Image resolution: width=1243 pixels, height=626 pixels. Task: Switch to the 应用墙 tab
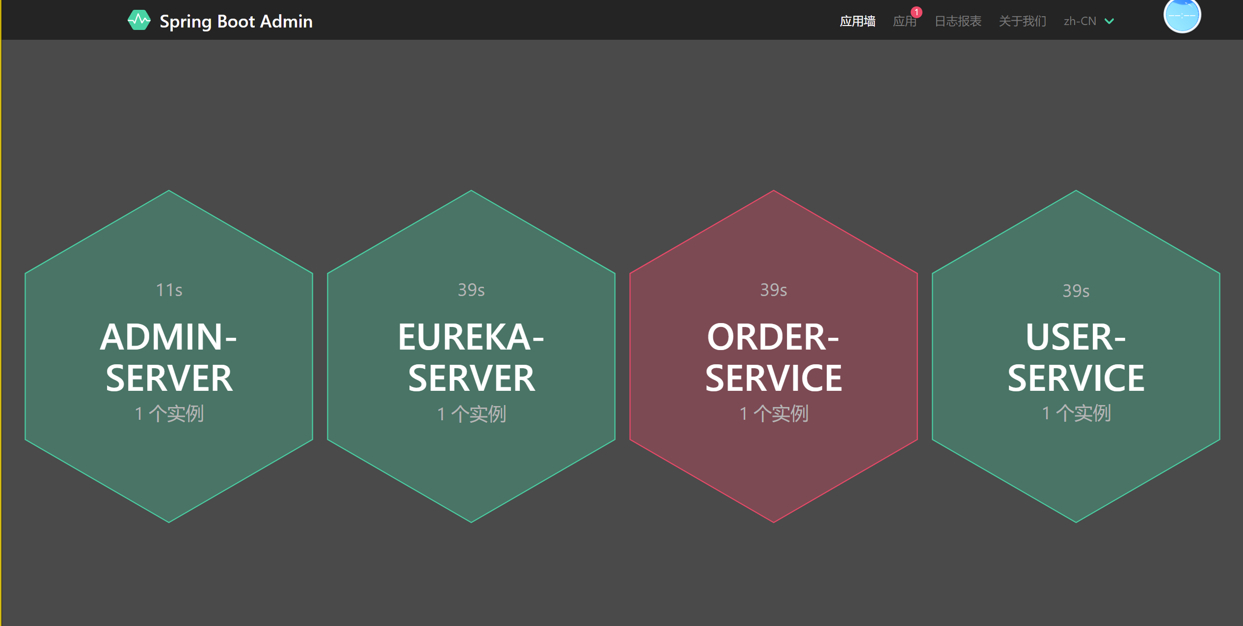(857, 21)
